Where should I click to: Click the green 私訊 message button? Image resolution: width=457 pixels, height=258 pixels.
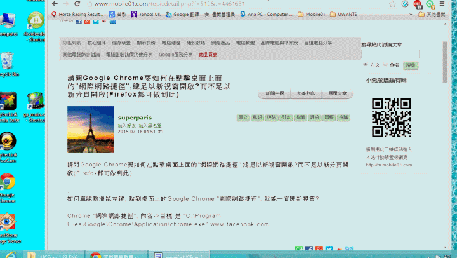point(257,118)
